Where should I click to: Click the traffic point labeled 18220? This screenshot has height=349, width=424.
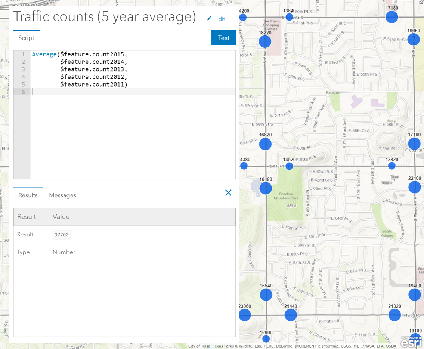(265, 42)
